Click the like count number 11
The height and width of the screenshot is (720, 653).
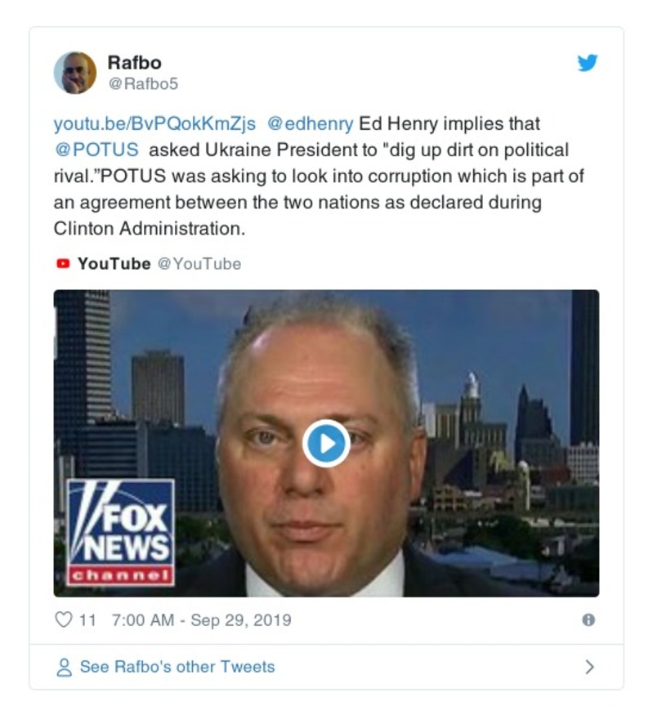87,620
